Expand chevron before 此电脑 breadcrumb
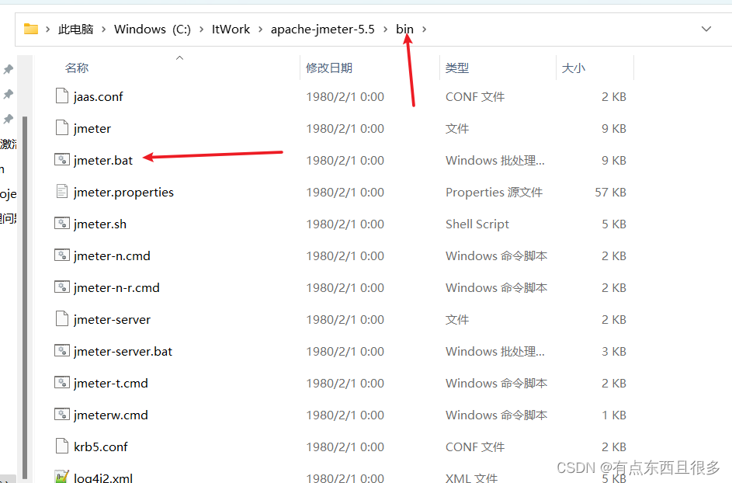Viewport: 732px width, 483px height. (x=47, y=30)
